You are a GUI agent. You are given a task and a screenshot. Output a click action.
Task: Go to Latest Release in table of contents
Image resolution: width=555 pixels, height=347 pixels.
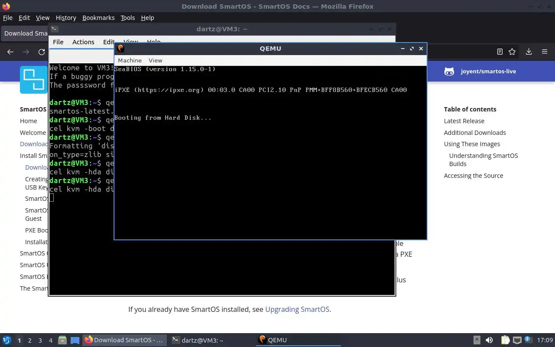pyautogui.click(x=464, y=121)
